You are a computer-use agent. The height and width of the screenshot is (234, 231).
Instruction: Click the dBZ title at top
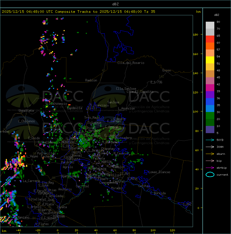115,4
